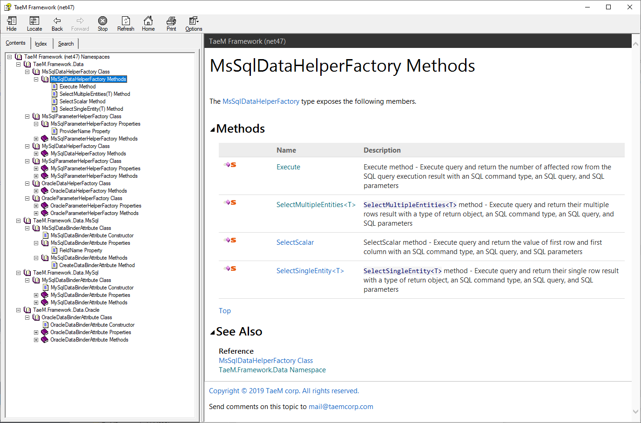Collapse the Methods section heading triangle
This screenshot has height=423, width=641.
pos(213,130)
